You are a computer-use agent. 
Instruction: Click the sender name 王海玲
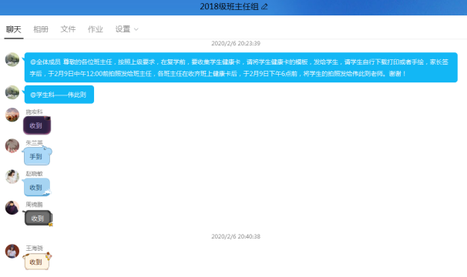tap(34, 248)
